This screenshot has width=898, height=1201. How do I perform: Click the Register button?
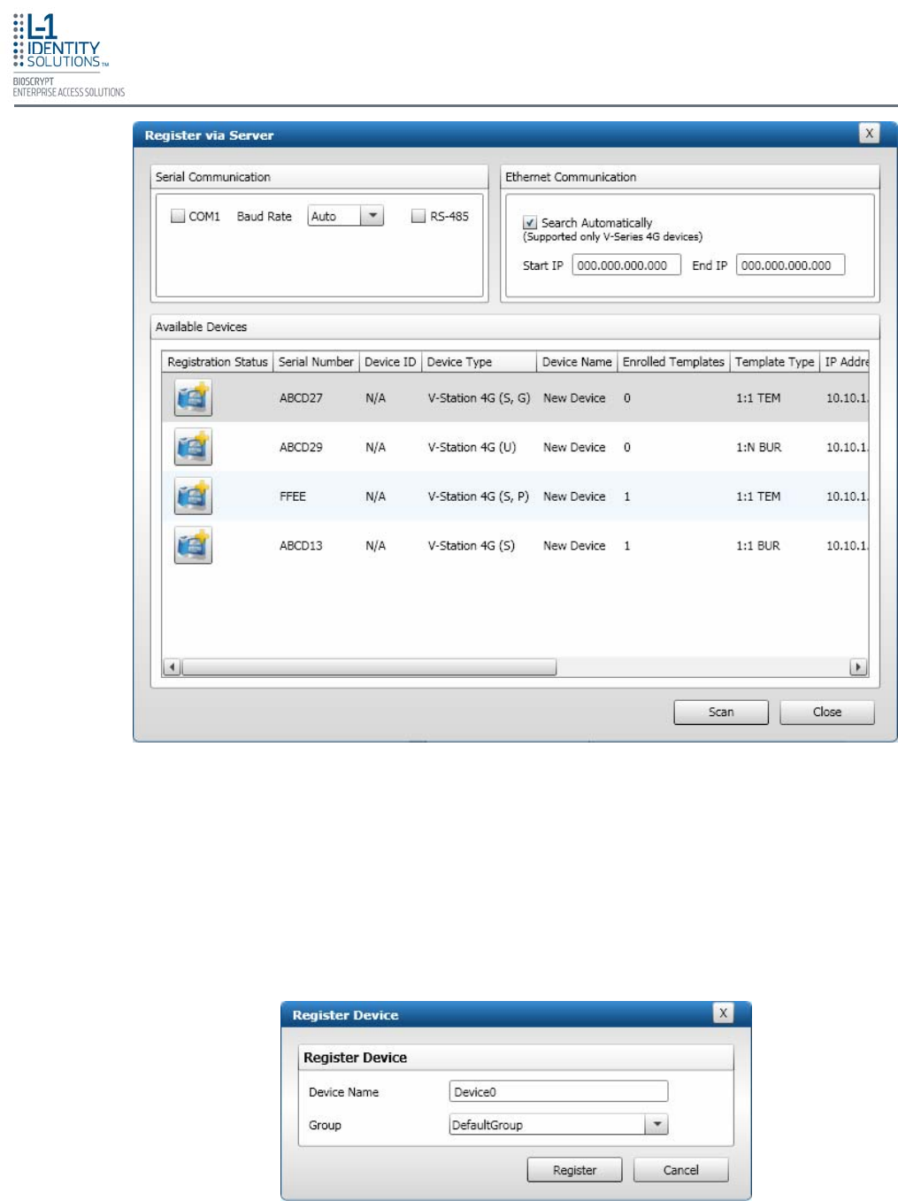[575, 1170]
